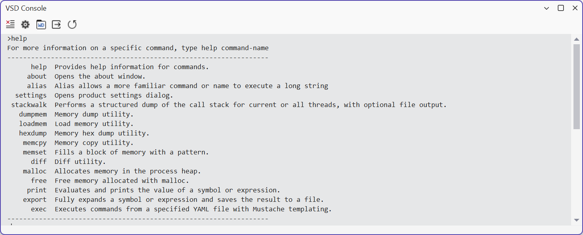Open settings via the gear icon
The width and height of the screenshot is (583, 235).
point(25,24)
